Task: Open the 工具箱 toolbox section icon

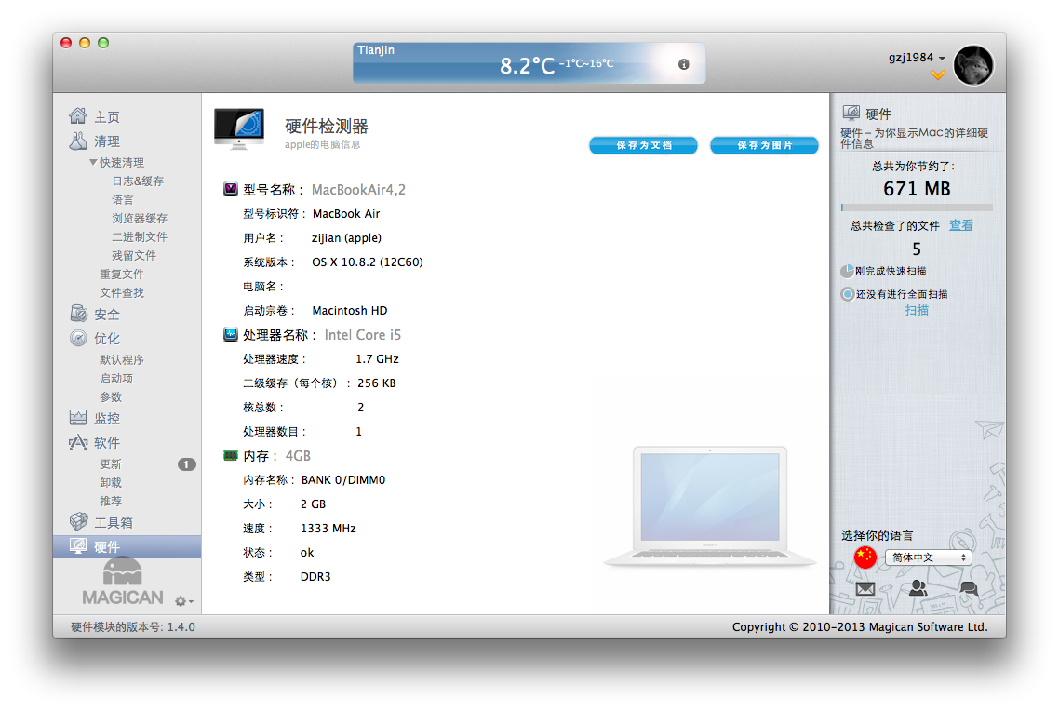Action: (78, 521)
